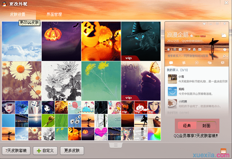Click the 小雪 contact avatar in preview
Viewport: 232px width, 159px height.
point(172,78)
